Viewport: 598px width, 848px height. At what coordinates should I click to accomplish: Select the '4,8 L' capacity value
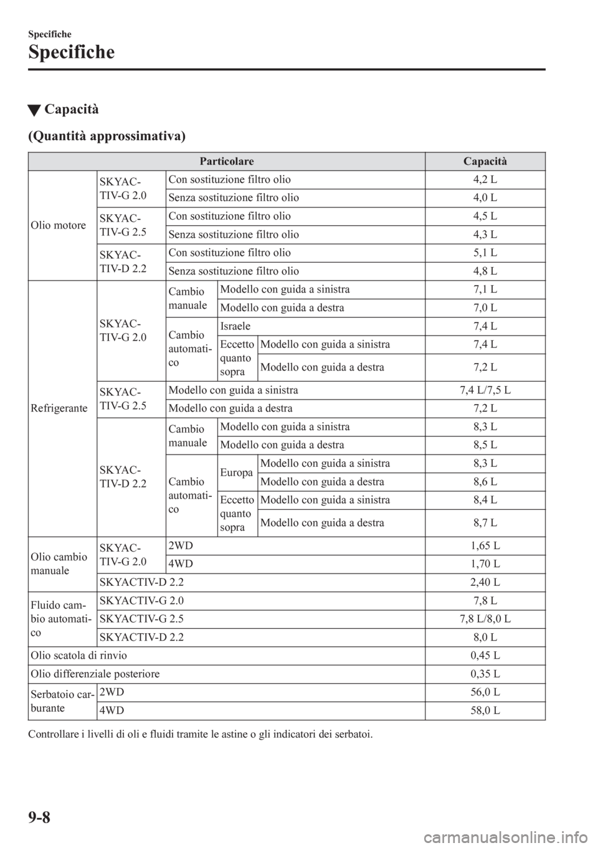tap(485, 271)
